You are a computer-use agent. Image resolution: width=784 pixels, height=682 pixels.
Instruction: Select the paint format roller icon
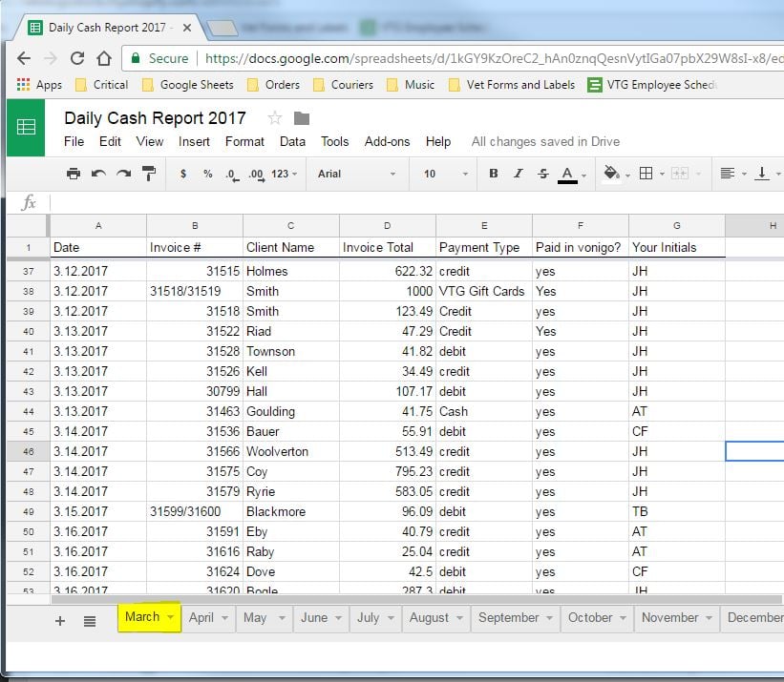[149, 174]
